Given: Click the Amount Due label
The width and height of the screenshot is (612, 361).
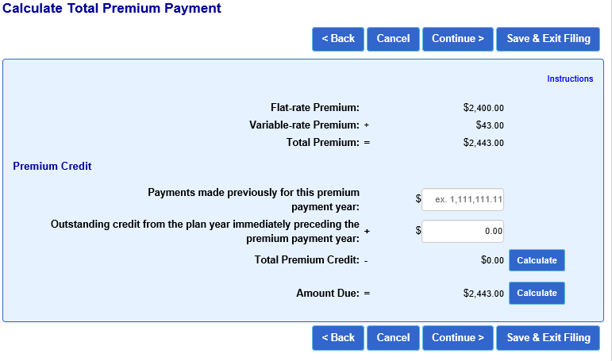Looking at the screenshot, I should 328,294.
